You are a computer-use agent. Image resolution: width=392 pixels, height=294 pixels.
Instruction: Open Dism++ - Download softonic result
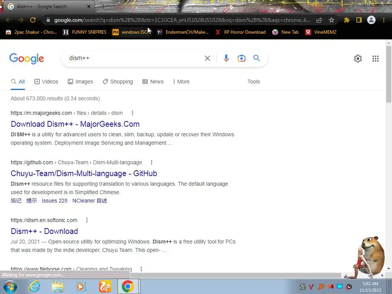[44, 231]
